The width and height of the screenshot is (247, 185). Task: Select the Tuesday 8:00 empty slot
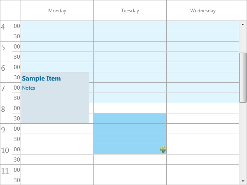click(130, 108)
